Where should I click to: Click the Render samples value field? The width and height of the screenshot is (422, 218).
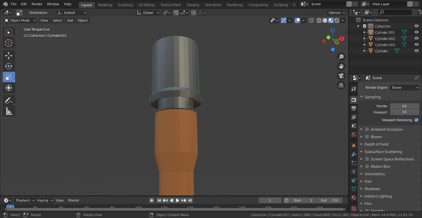coord(404,106)
